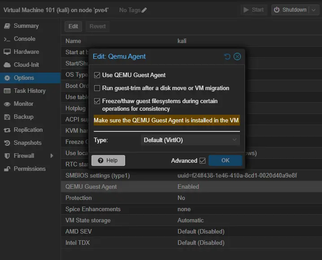
Task: Click the pencil icon to edit tags
Action: pos(144,10)
